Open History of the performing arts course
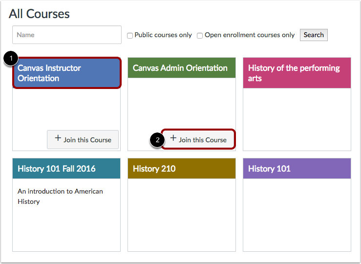Viewport: 361px width, 264px height. (294, 73)
